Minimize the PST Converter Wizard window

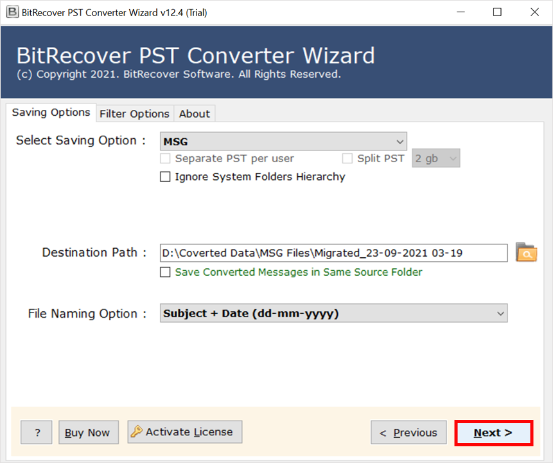point(461,12)
